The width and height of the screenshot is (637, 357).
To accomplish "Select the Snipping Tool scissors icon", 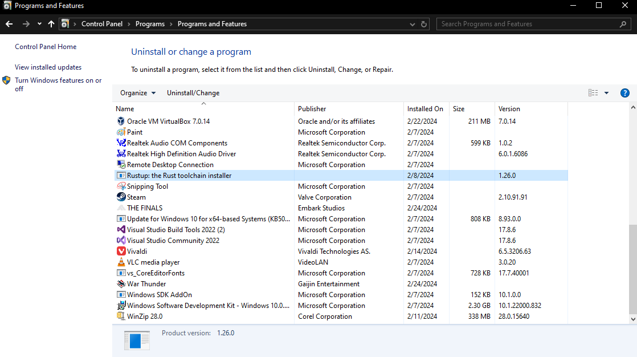I will (121, 186).
